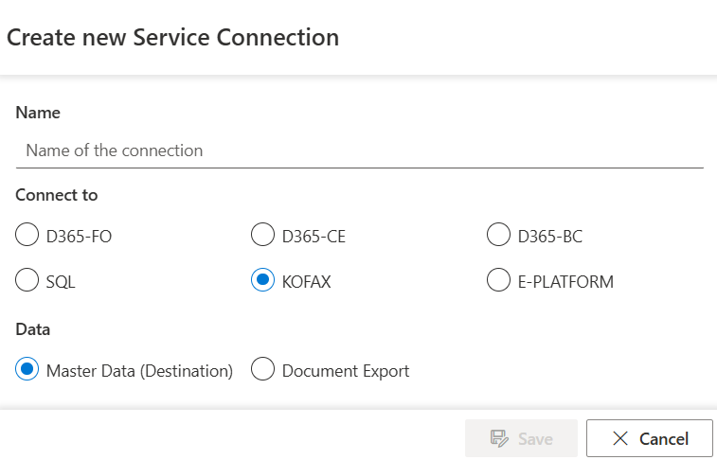The height and width of the screenshot is (460, 717).
Task: Choose the Document Export data option
Action: 262,370
